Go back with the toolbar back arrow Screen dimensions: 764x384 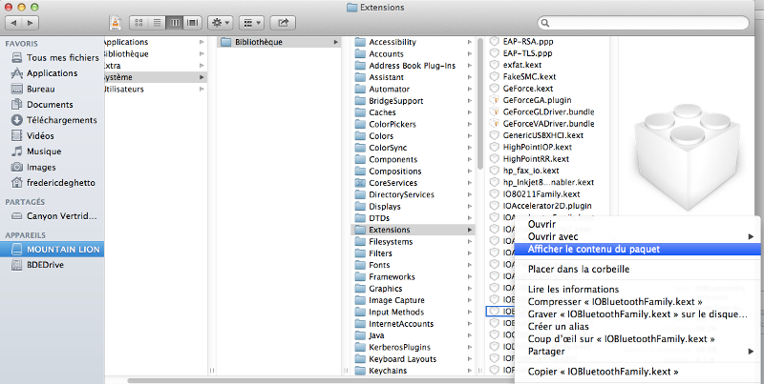click(13, 23)
